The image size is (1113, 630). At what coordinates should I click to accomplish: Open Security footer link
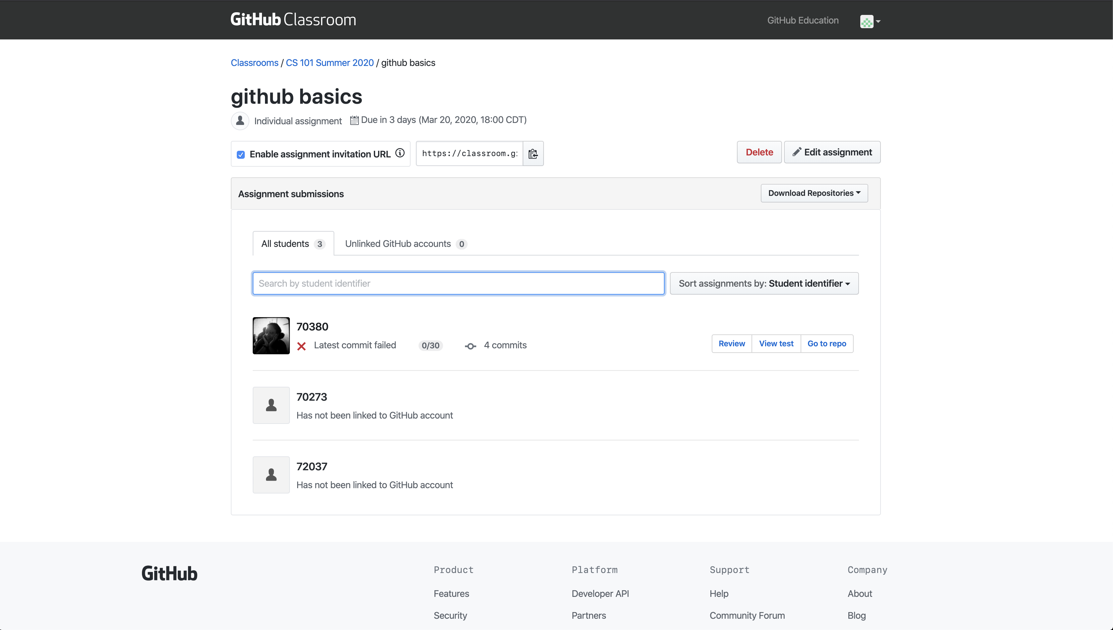point(450,615)
